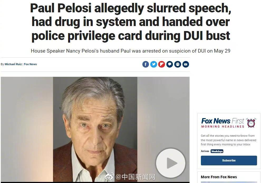This screenshot has width=261, height=183.
Task: Click the subheadline about May 29 arrest
Action: tap(130, 51)
